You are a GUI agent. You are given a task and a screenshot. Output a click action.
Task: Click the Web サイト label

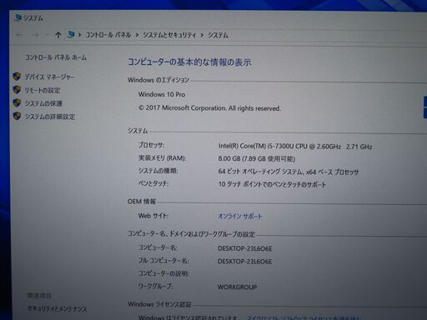153,216
